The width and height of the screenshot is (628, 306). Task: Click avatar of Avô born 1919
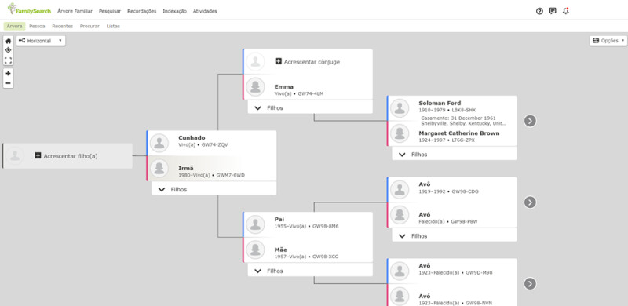pos(400,190)
